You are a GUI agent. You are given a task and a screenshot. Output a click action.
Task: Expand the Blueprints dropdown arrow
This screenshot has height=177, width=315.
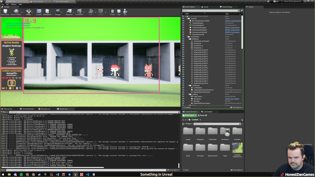point(74,12)
